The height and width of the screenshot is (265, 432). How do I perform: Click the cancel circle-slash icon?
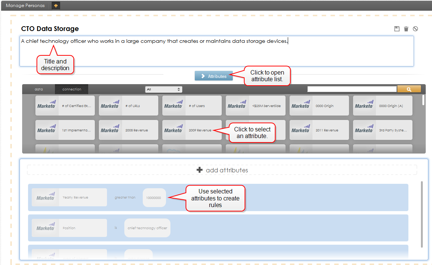tap(415, 29)
